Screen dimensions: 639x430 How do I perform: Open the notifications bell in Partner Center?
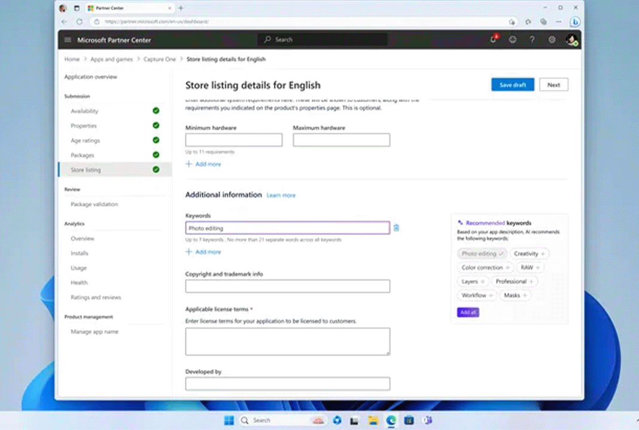point(494,39)
